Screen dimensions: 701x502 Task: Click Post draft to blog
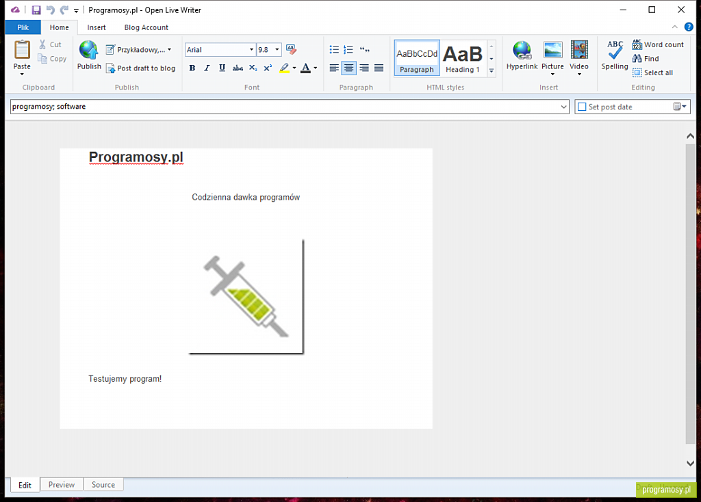[x=140, y=68]
